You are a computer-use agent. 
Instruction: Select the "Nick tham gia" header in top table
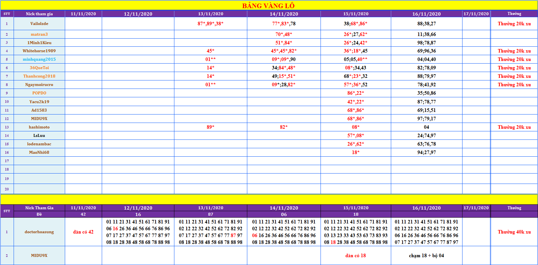click(x=39, y=14)
